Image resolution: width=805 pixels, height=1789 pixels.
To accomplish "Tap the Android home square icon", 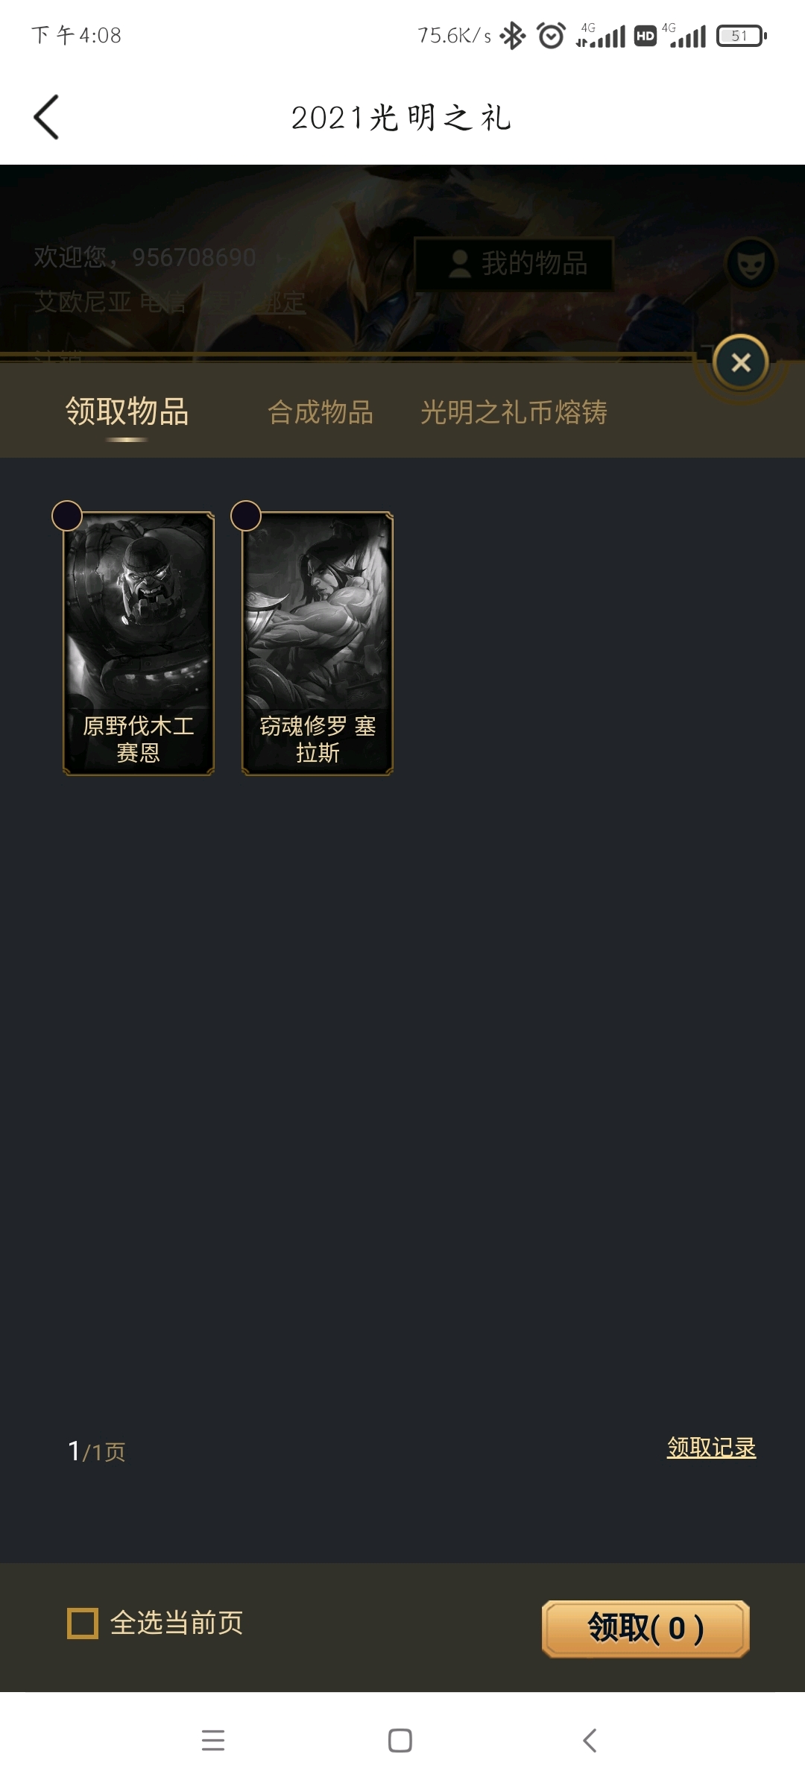I will pos(400,1741).
